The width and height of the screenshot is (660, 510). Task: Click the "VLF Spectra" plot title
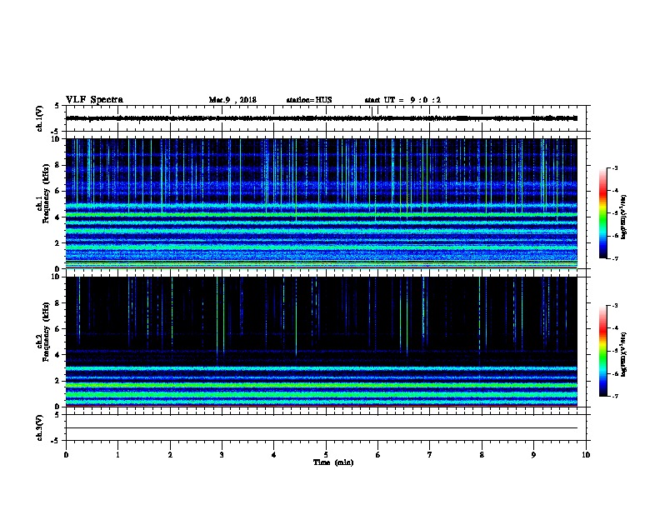94,100
